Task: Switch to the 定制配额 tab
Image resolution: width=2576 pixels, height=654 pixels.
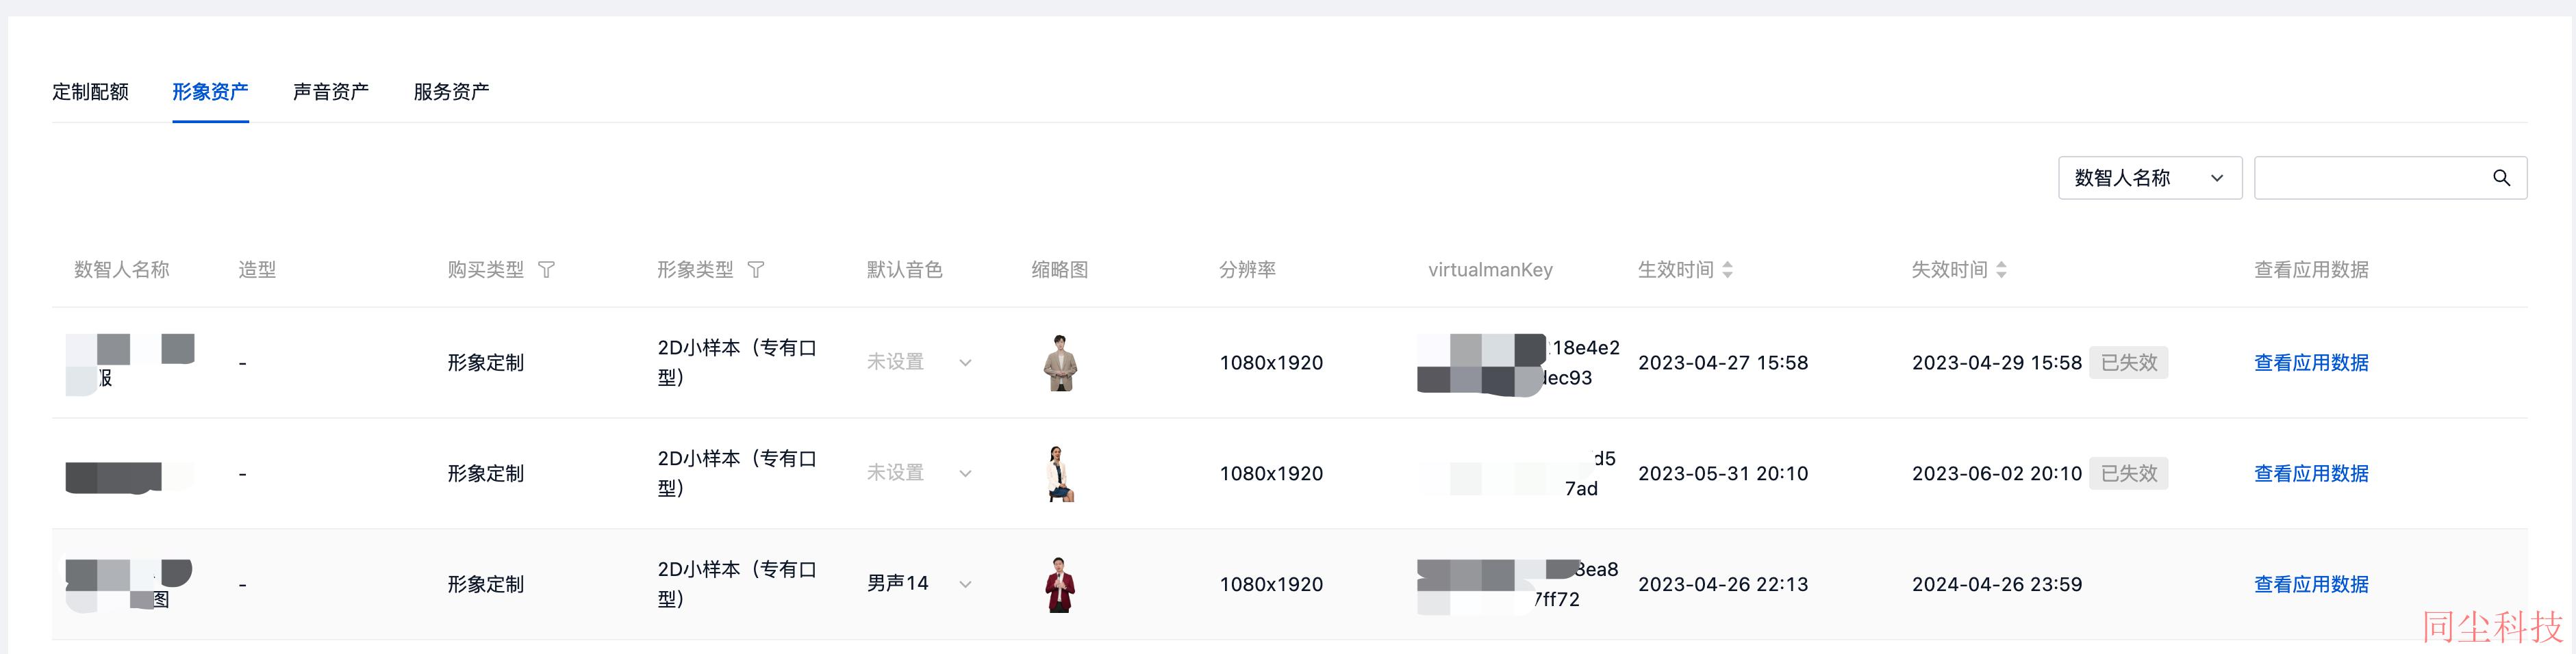Action: 90,92
